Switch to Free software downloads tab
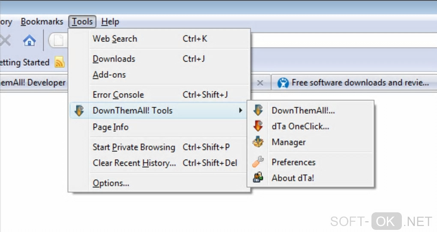This screenshot has width=437, height=232. 354,83
